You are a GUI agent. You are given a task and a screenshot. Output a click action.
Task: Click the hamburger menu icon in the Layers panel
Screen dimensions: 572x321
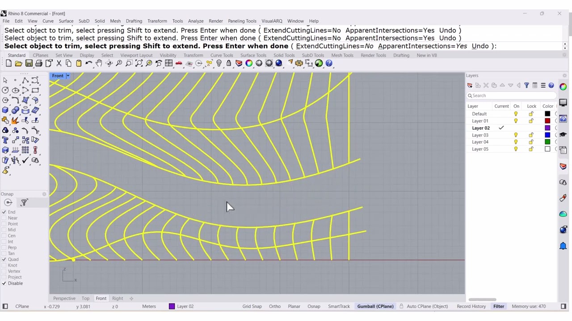(x=543, y=86)
